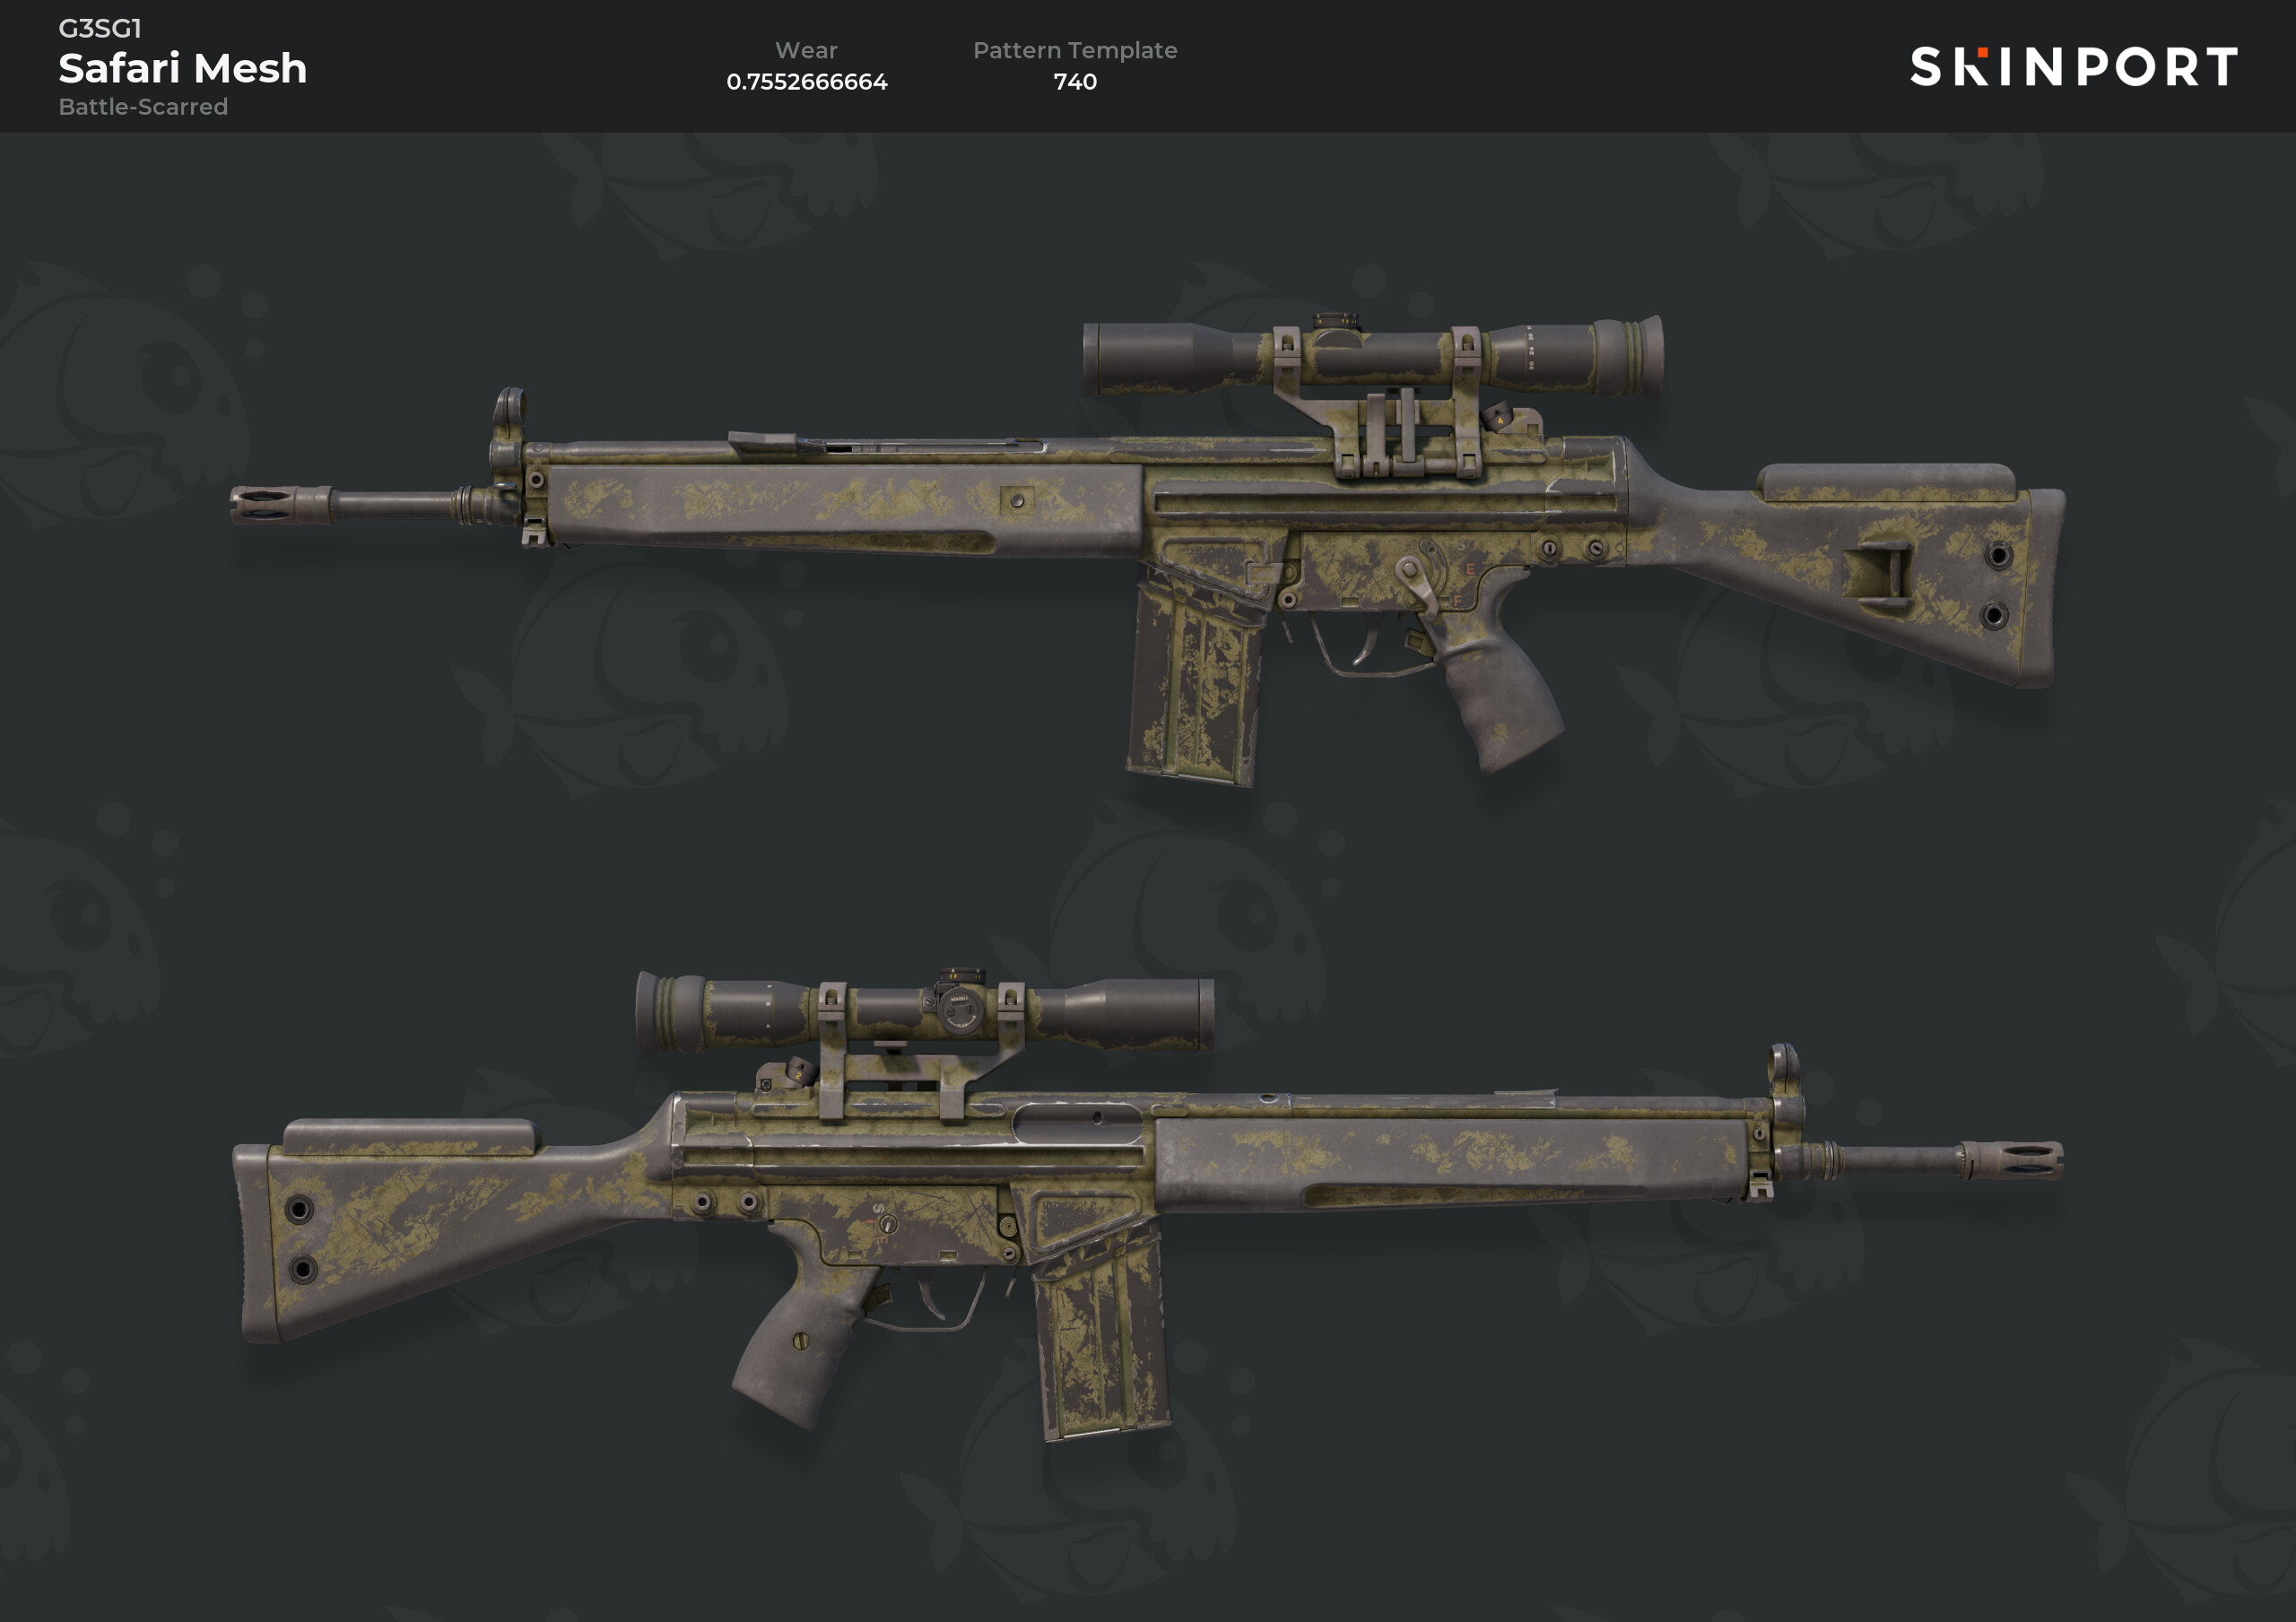Click the Pattern Template heading

tap(1075, 50)
